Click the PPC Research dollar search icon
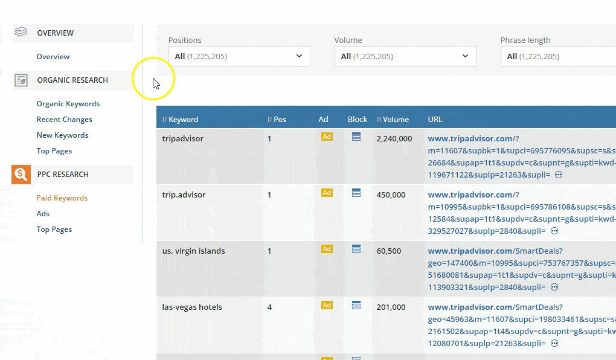The width and height of the screenshot is (616, 360). tap(21, 175)
